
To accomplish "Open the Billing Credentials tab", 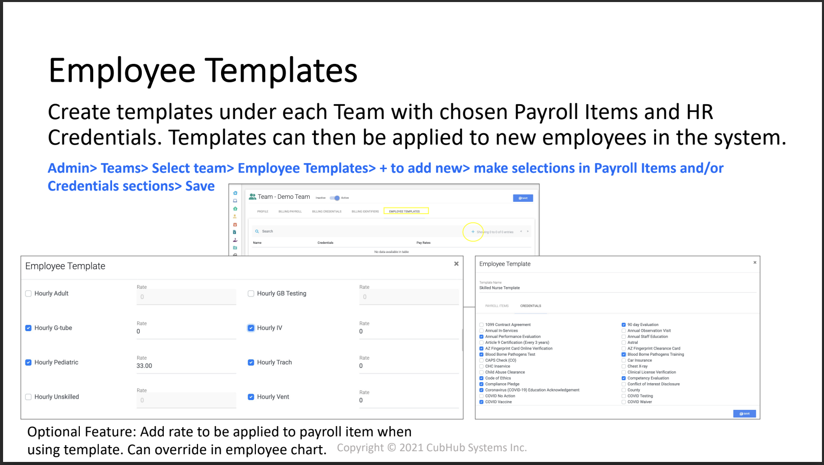I will (x=327, y=212).
